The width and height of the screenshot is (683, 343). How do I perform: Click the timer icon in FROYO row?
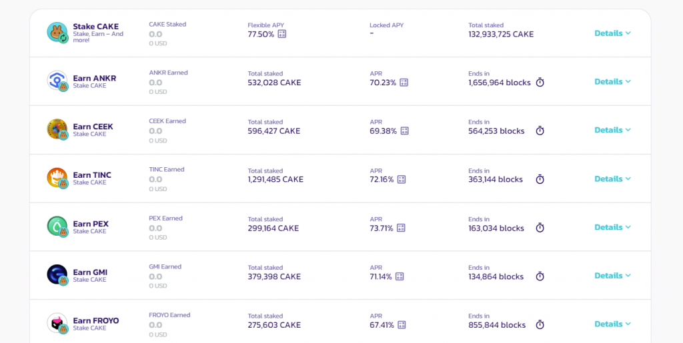(x=540, y=324)
